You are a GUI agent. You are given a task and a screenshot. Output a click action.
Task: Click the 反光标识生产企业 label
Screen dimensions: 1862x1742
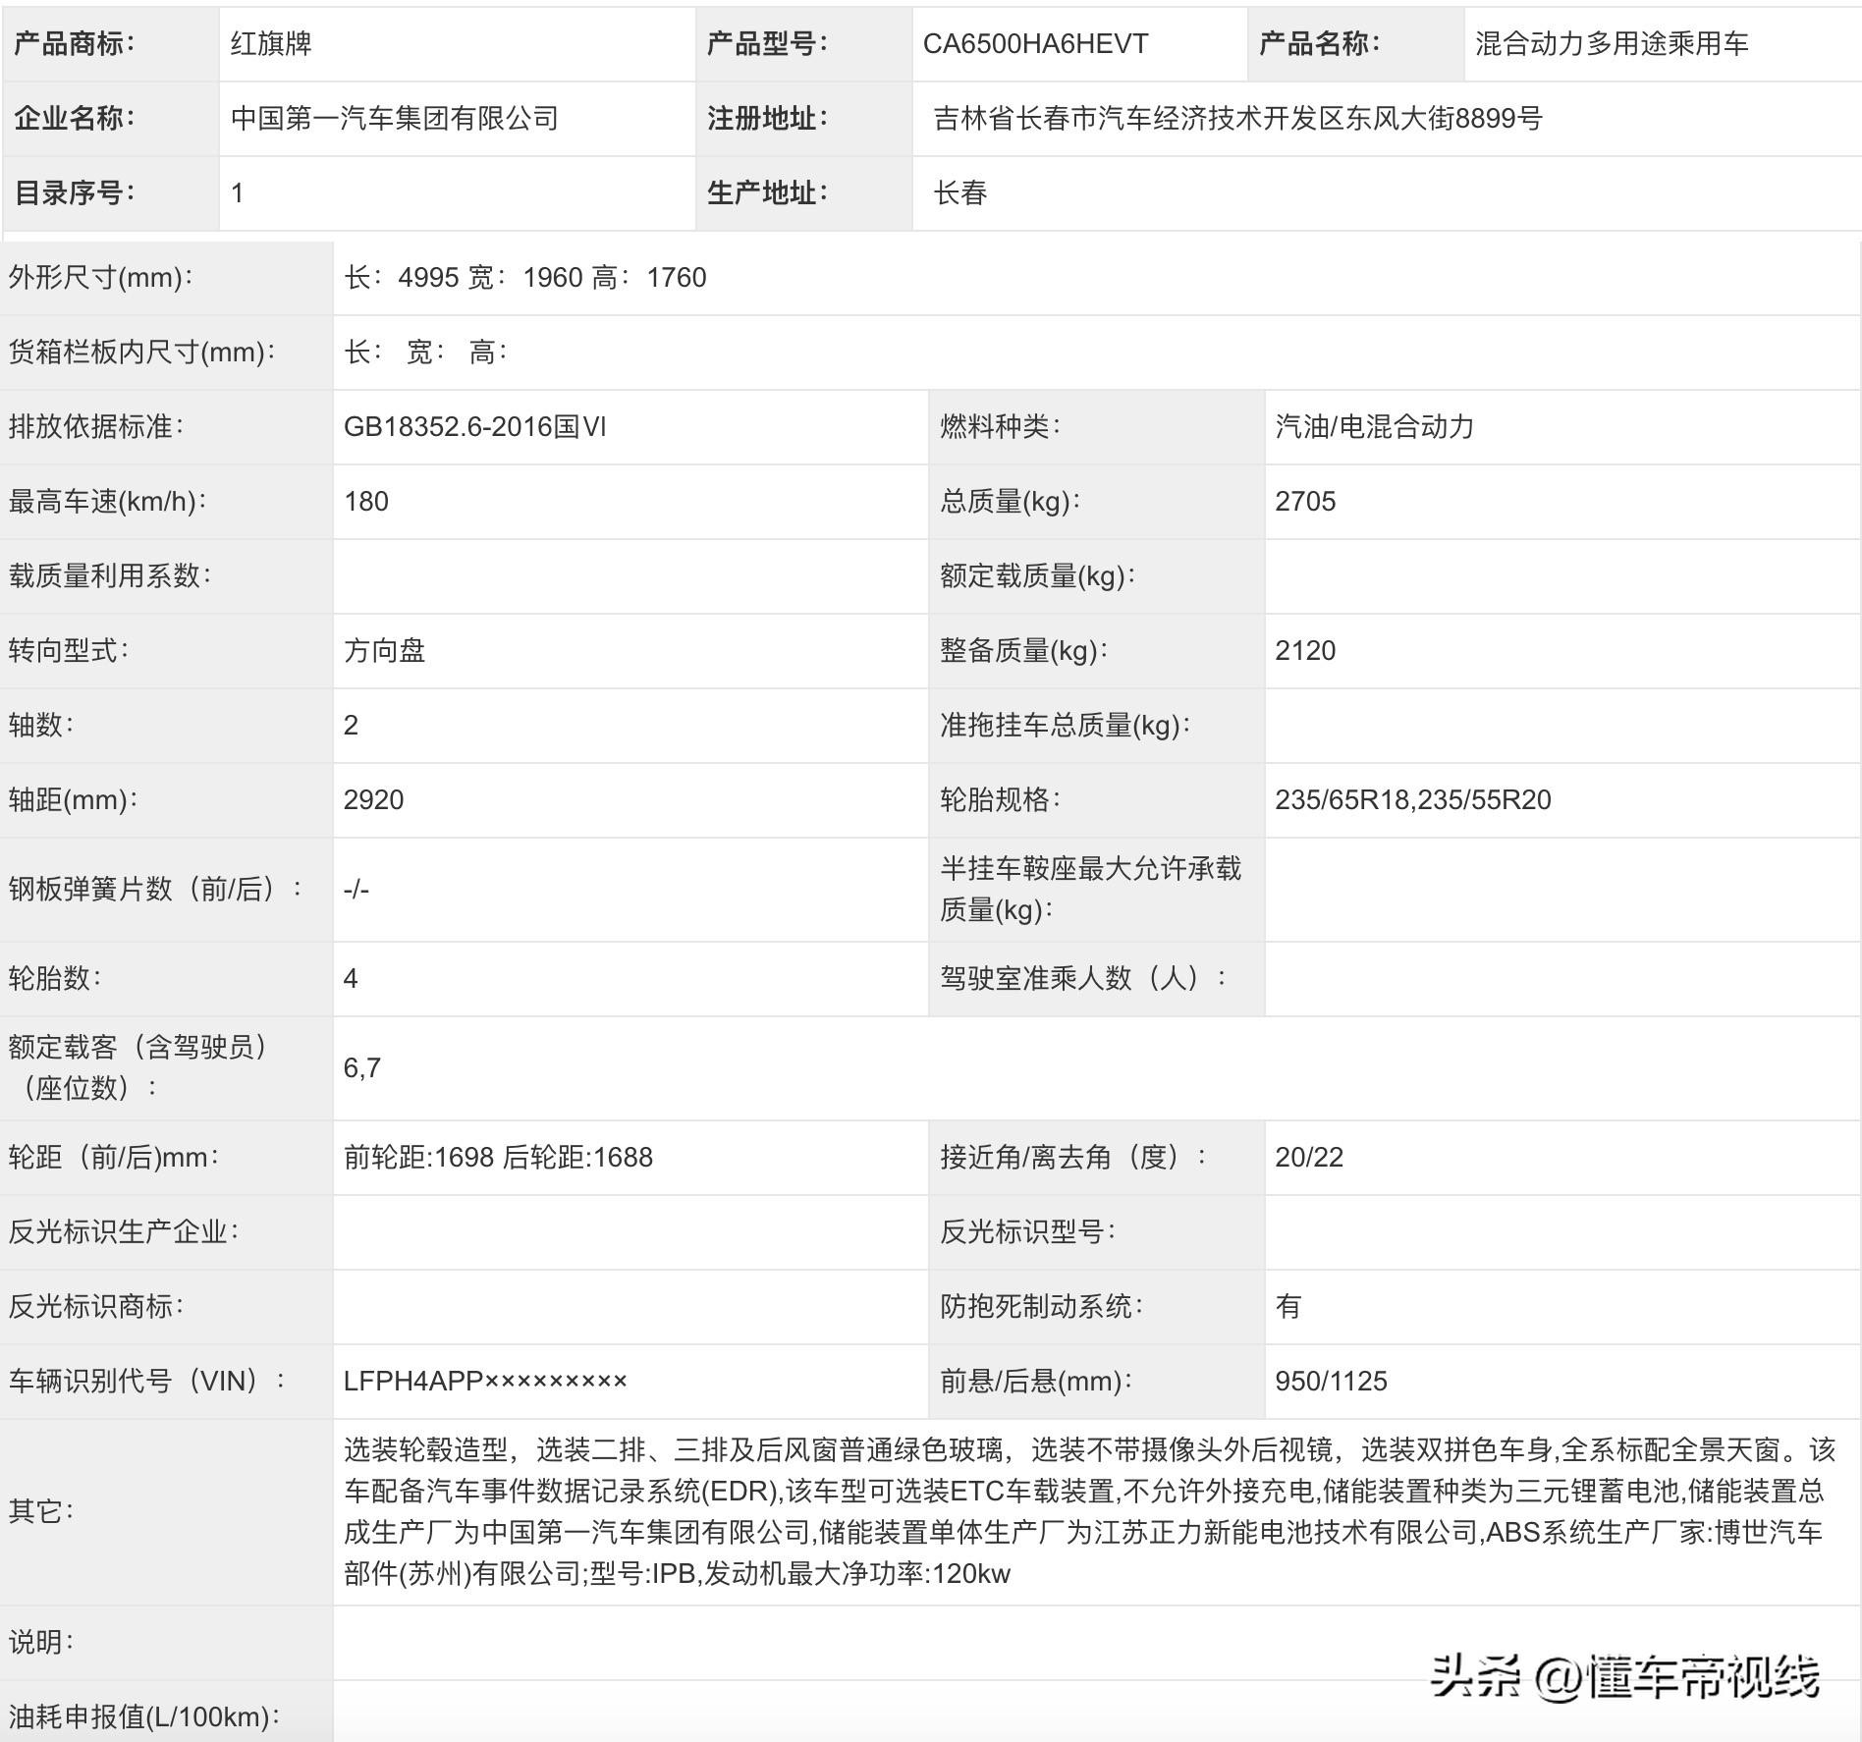click(124, 1231)
